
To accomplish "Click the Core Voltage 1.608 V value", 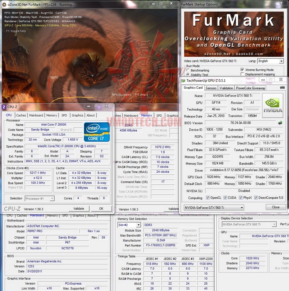I will pos(73,139).
